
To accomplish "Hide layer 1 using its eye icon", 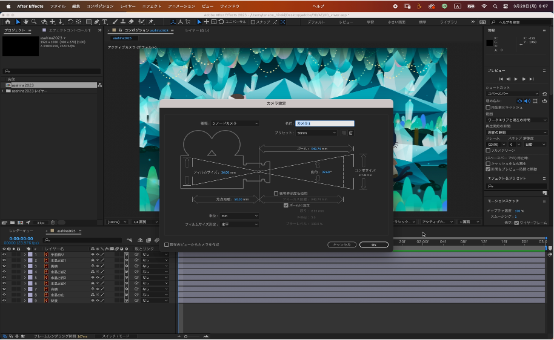I will 4,255.
